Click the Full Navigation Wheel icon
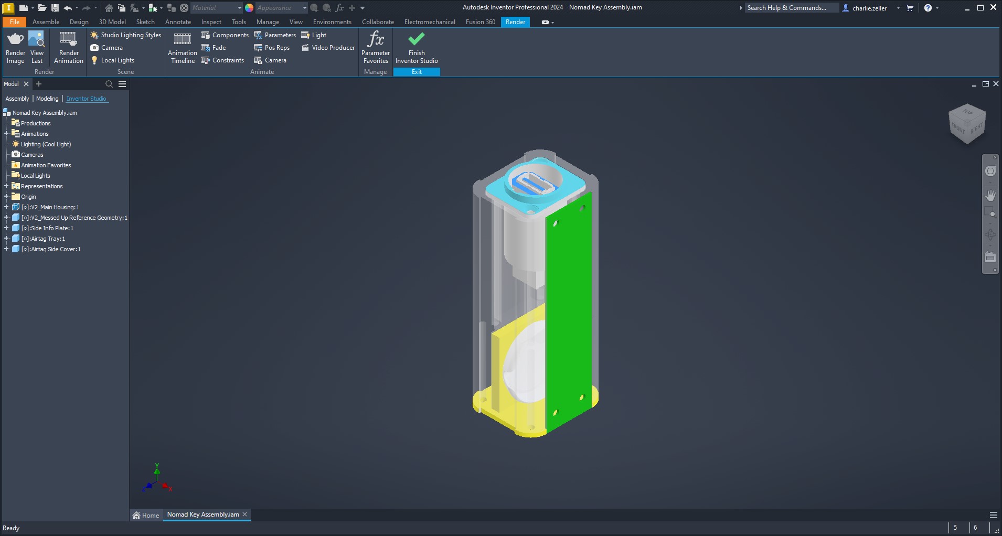 click(x=990, y=171)
